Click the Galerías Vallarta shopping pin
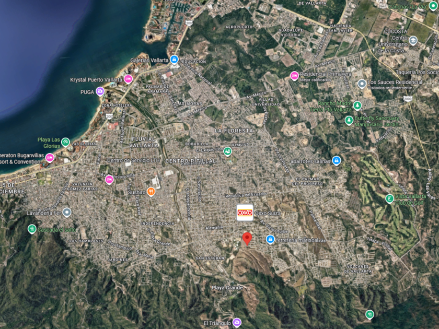Image resolution: width=439 pixels, height=329 pixels. click(x=174, y=60)
